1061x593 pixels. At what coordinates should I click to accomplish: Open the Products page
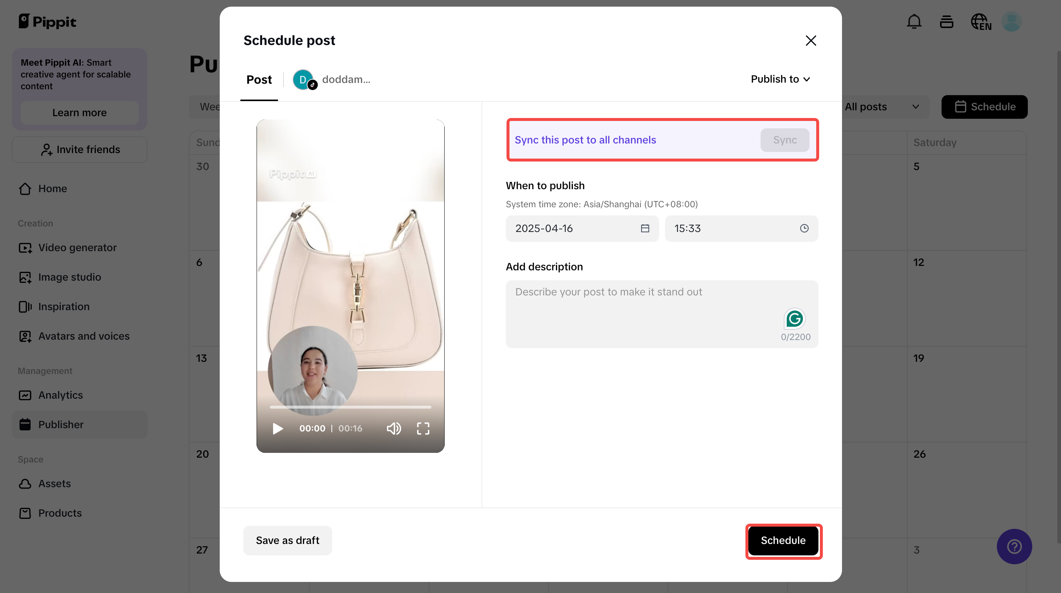(60, 513)
